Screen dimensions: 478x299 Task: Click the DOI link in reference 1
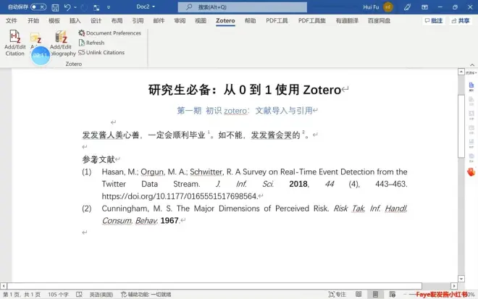(180, 196)
